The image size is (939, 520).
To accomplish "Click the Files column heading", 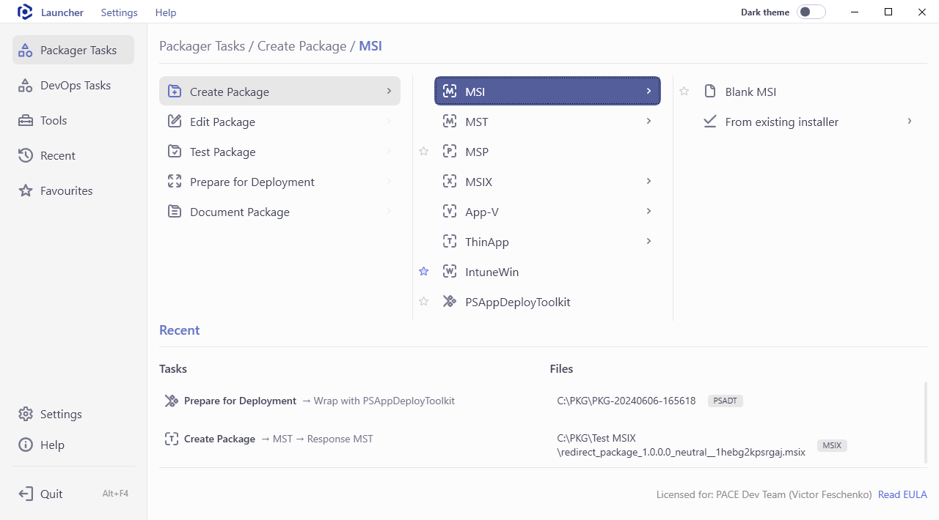I will click(x=561, y=369).
